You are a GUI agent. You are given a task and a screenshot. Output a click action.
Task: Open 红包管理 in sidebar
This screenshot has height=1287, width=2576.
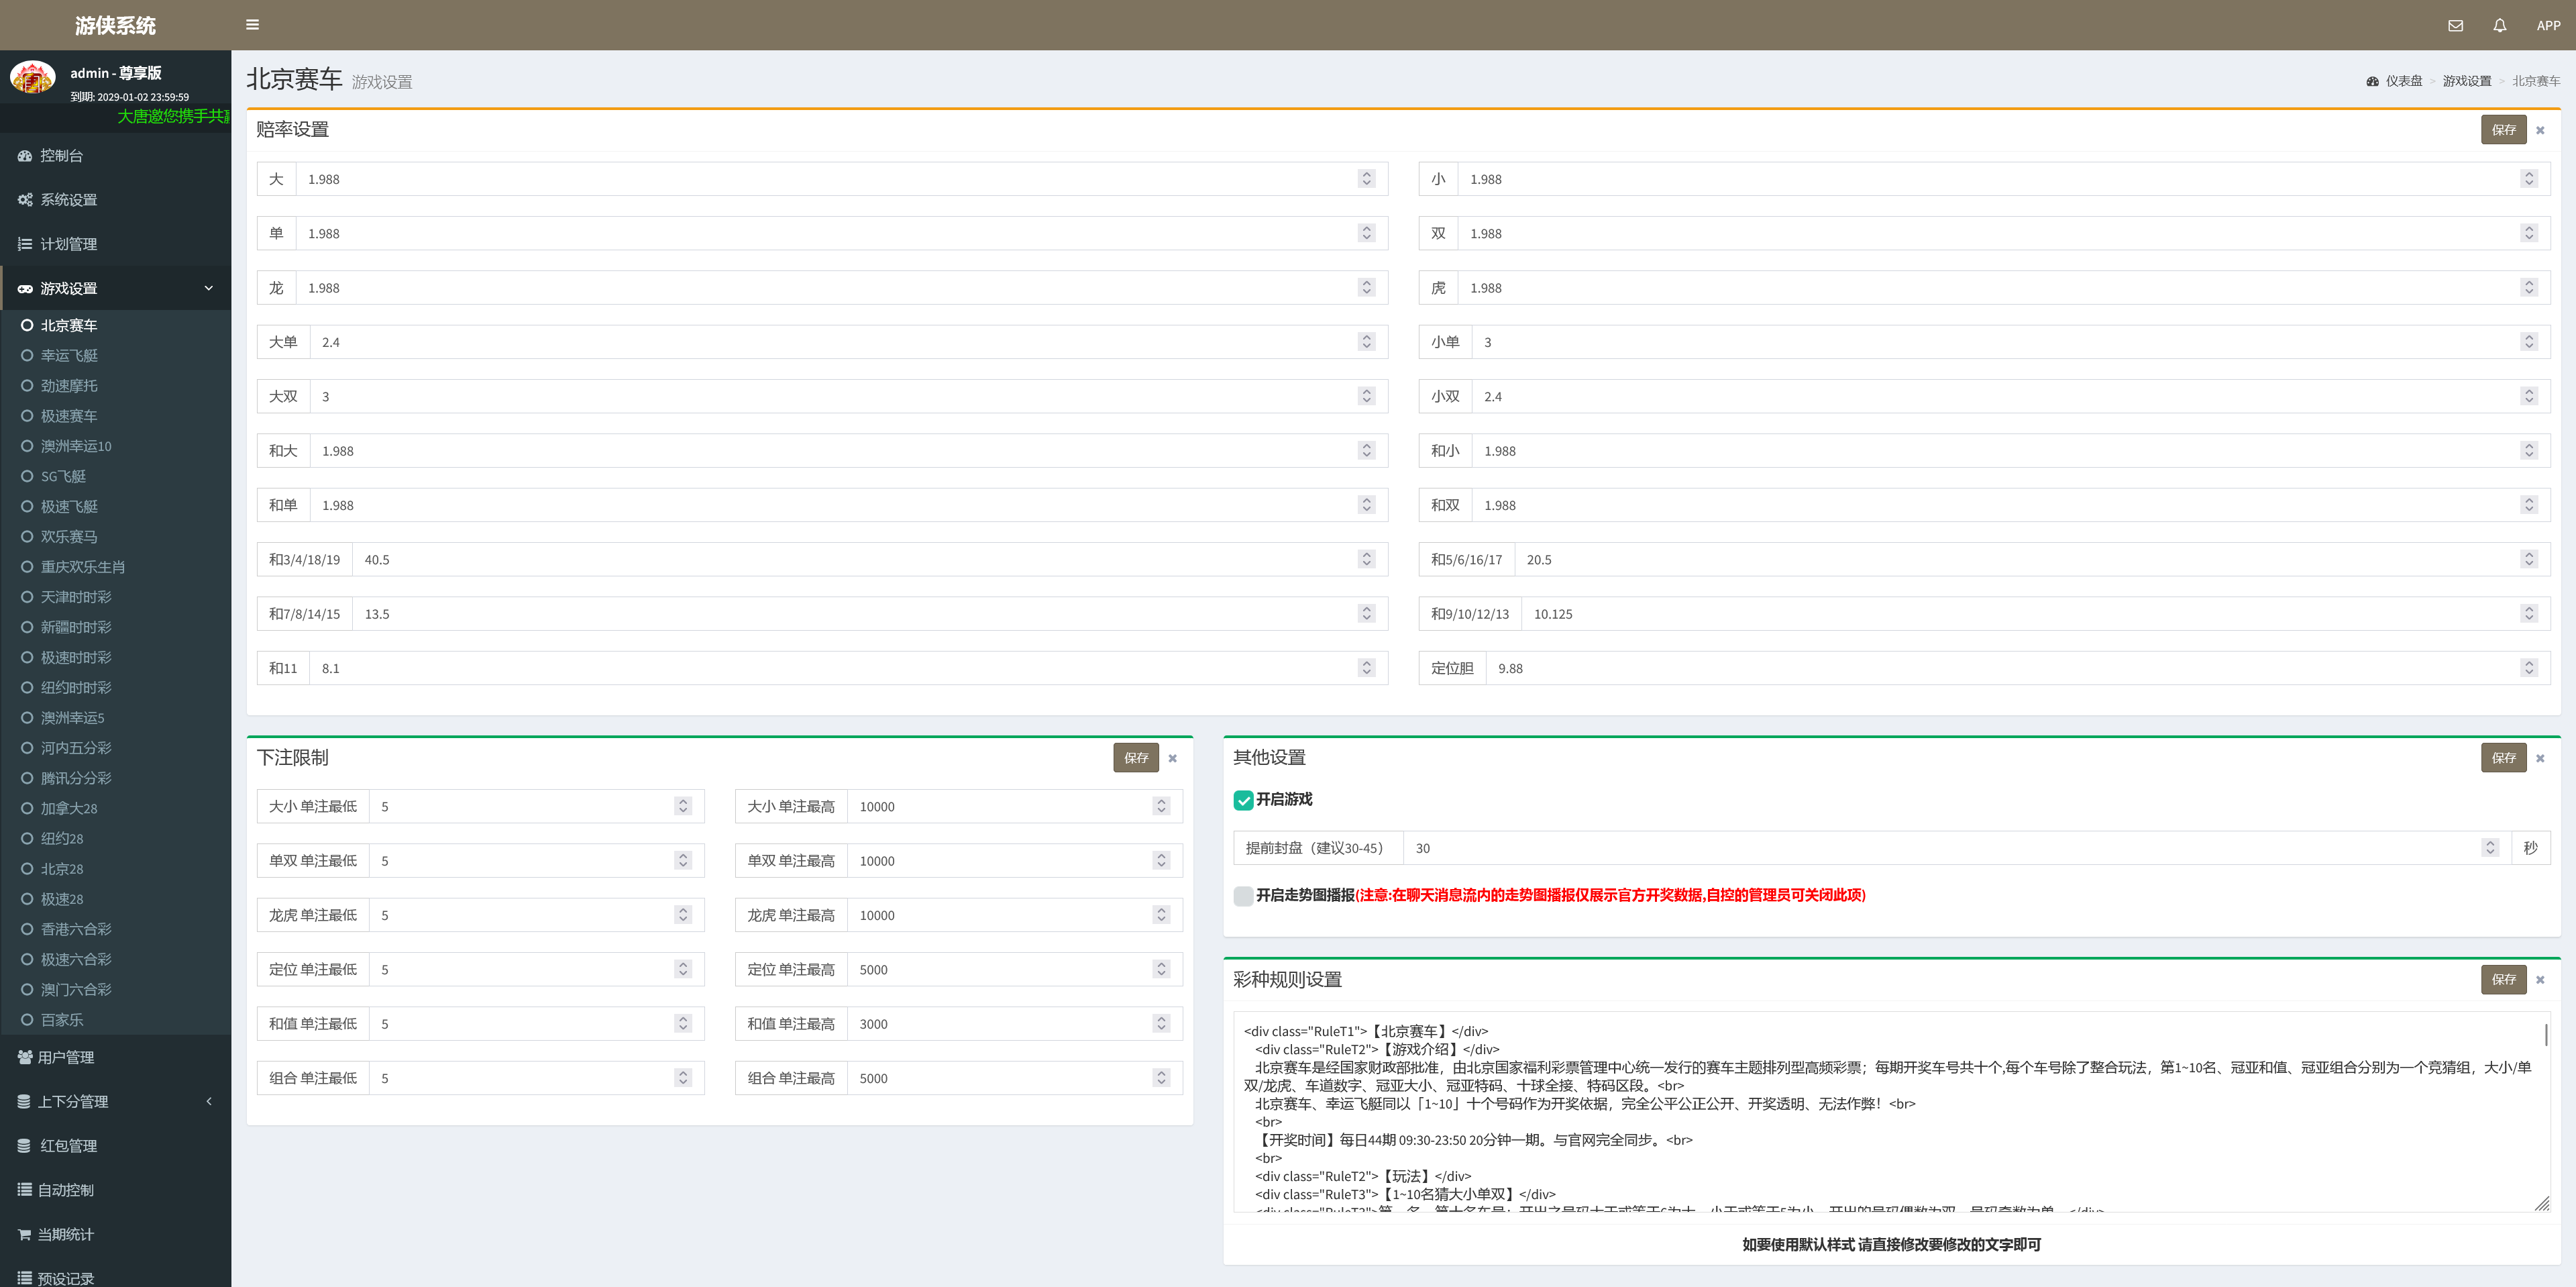coord(68,1146)
